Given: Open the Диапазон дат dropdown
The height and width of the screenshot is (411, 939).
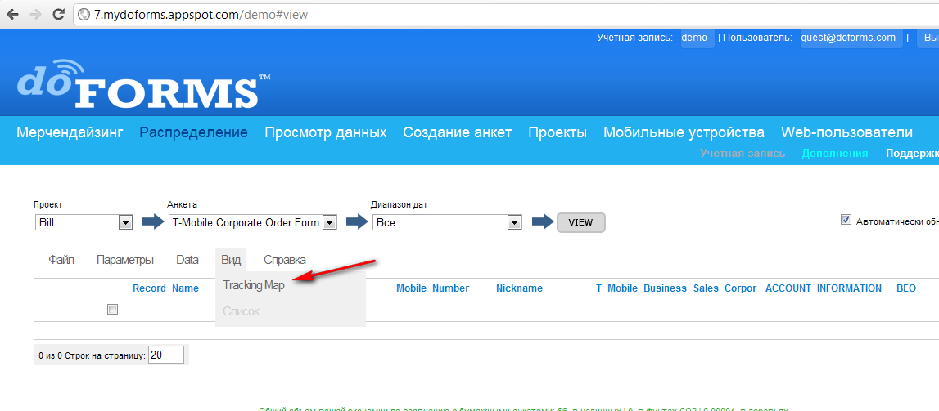Looking at the screenshot, I should [x=447, y=222].
